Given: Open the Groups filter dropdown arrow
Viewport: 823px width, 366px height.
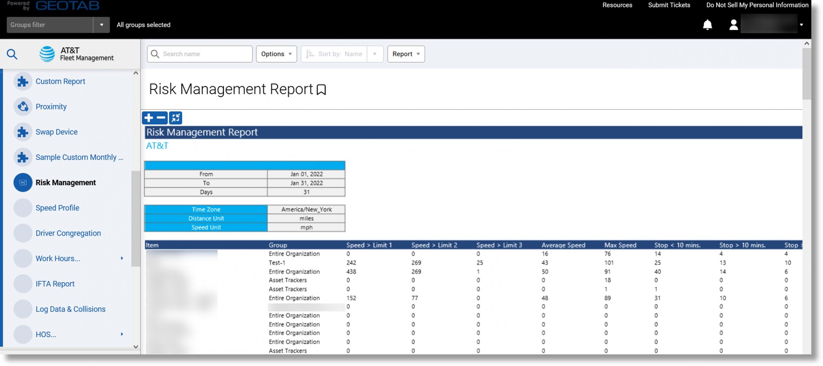Looking at the screenshot, I should coord(102,25).
